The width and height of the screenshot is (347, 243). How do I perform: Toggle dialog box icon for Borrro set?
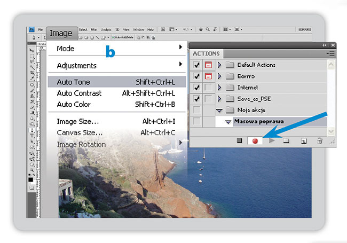tap(209, 76)
